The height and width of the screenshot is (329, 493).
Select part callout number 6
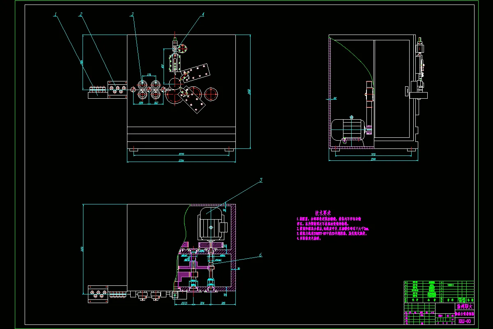(x=260, y=255)
